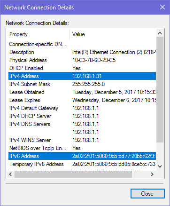Click the vertical scrollbar up arrow
Viewport: 170px width, 206px height.
point(160,33)
